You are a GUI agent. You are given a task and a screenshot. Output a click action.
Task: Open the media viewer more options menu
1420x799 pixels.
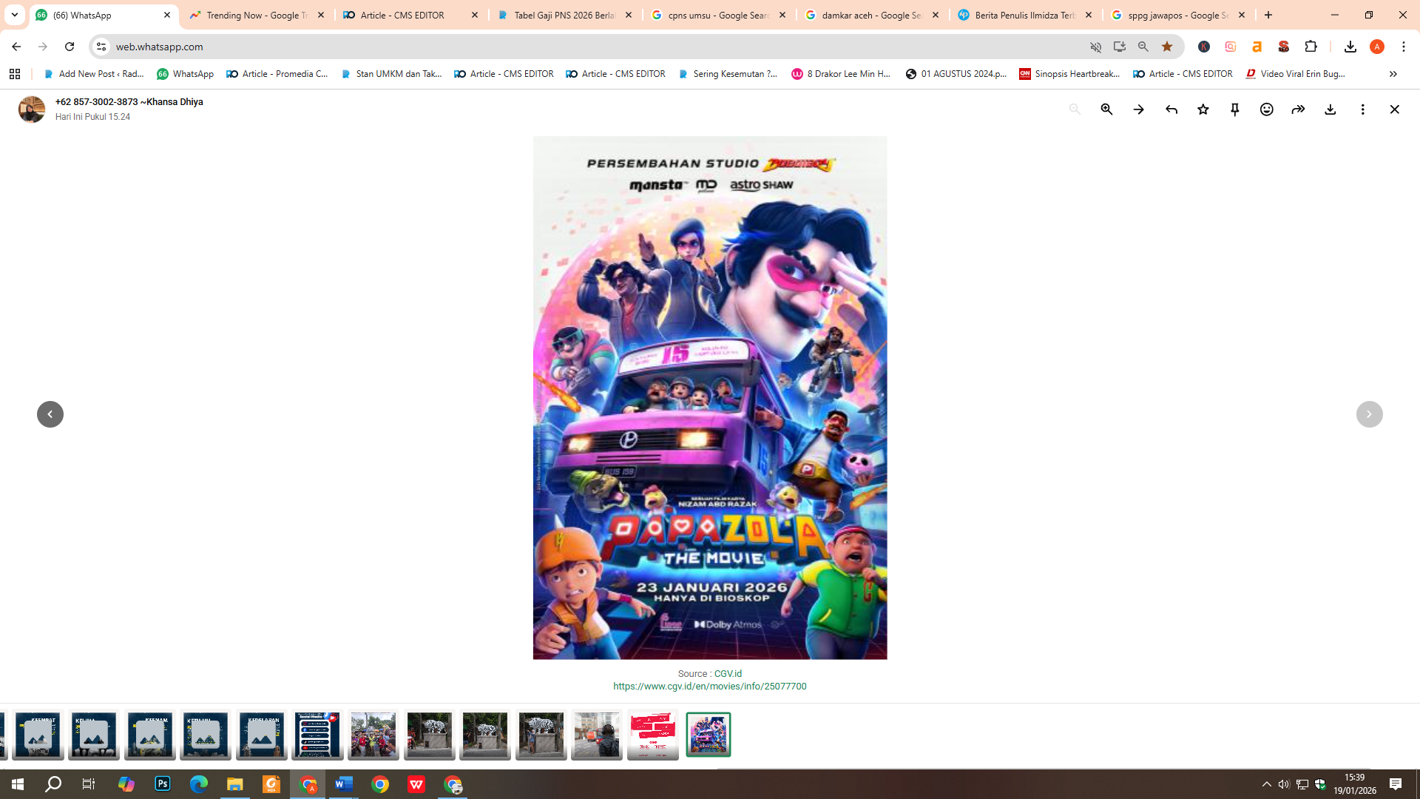pos(1362,109)
